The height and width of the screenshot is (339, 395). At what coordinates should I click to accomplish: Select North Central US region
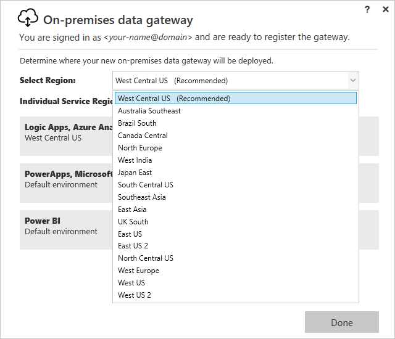(x=146, y=258)
